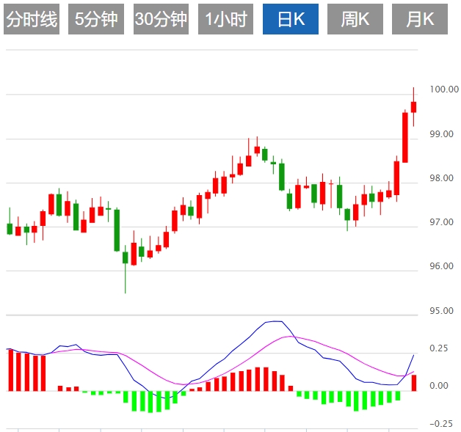Click the -0.25 MACD axis label

[x=441, y=424]
